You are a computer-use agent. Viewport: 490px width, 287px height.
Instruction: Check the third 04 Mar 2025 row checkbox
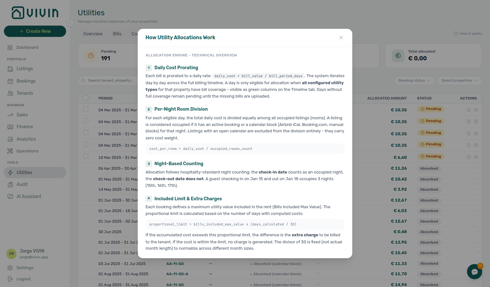86,133
